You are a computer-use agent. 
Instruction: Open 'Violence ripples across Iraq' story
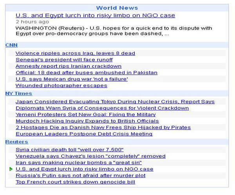pyautogui.click(x=75, y=53)
